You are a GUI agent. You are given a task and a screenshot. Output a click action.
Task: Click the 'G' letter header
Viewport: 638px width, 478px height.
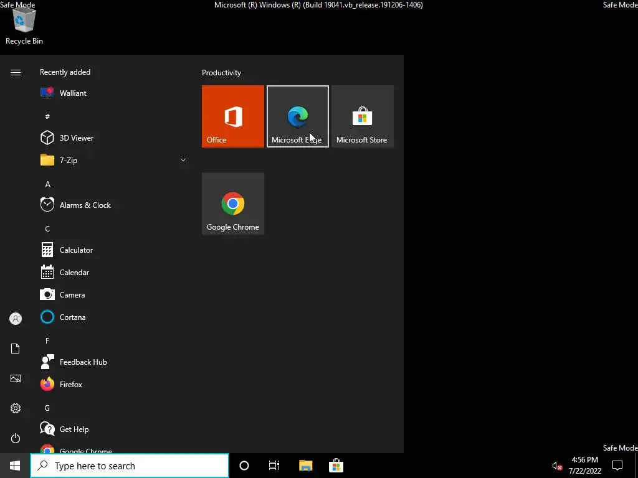[x=47, y=408]
